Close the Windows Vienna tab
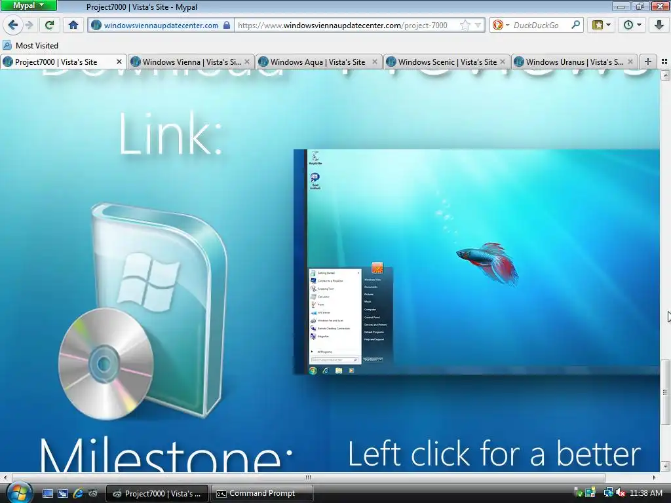Image resolution: width=671 pixels, height=503 pixels. pyautogui.click(x=247, y=62)
